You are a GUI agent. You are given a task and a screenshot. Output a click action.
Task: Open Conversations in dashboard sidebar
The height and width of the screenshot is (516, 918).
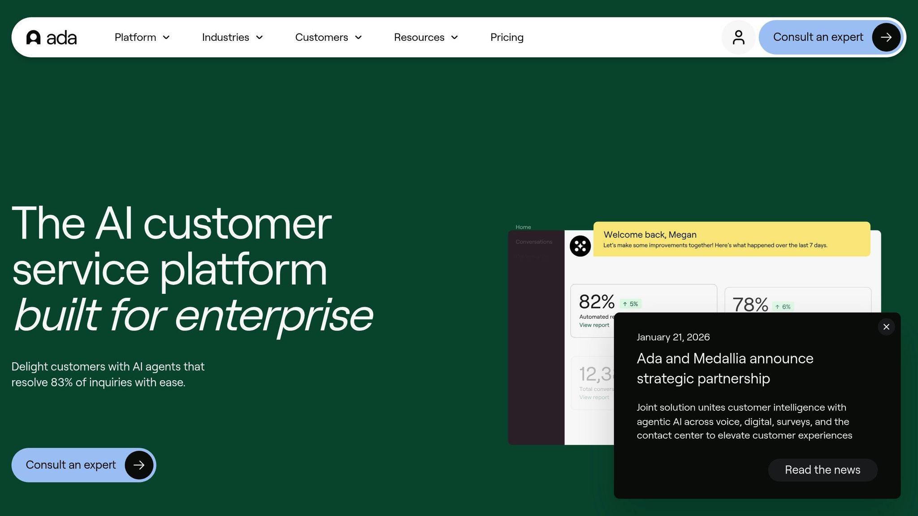coord(533,242)
